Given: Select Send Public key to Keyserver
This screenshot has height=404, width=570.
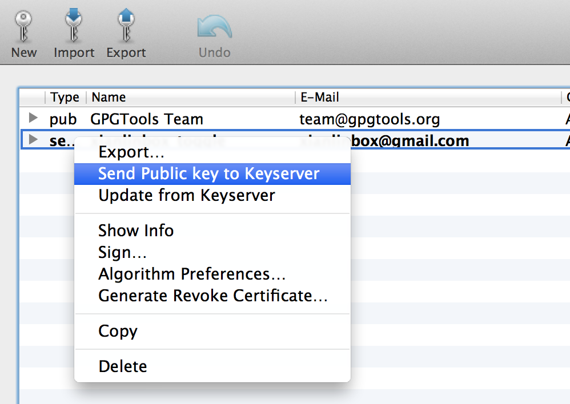Looking at the screenshot, I should pos(208,174).
